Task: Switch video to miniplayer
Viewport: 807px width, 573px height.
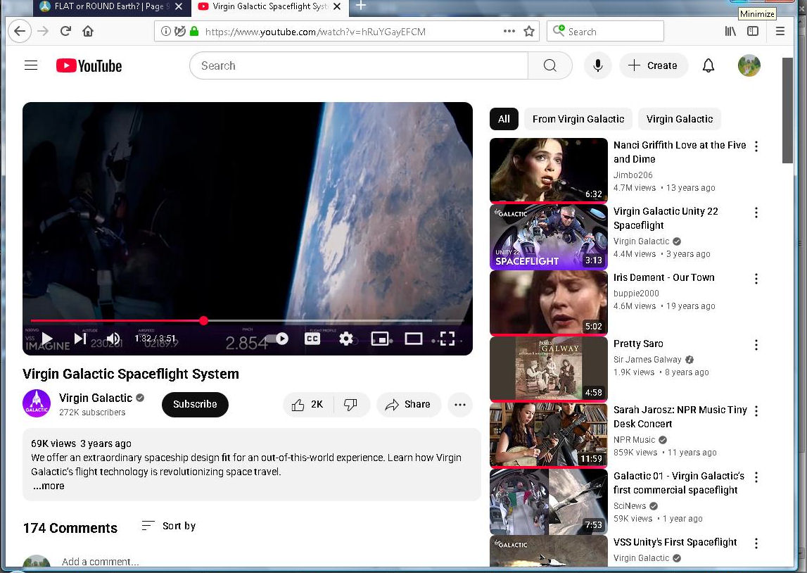Action: (x=380, y=339)
